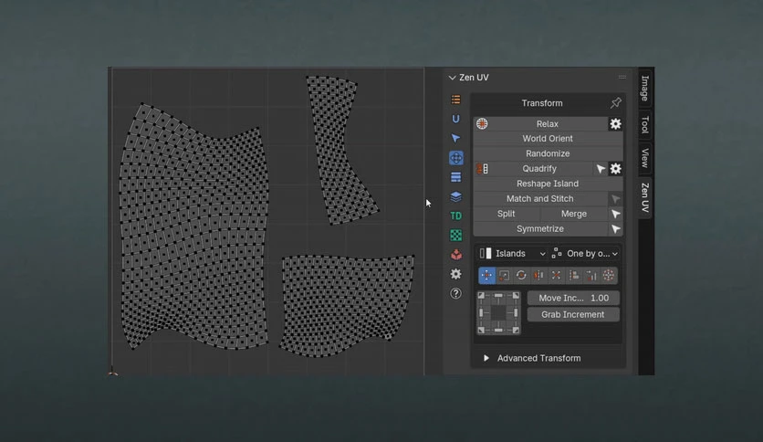Screen dimensions: 763x442
Task: Click the arrow beside Match and Stitch
Action: (615, 198)
